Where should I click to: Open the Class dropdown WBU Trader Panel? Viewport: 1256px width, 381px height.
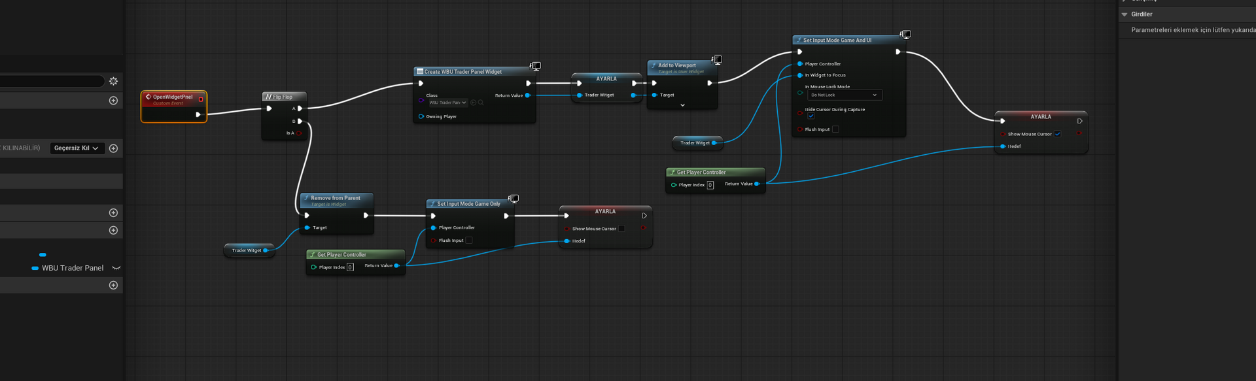point(447,103)
